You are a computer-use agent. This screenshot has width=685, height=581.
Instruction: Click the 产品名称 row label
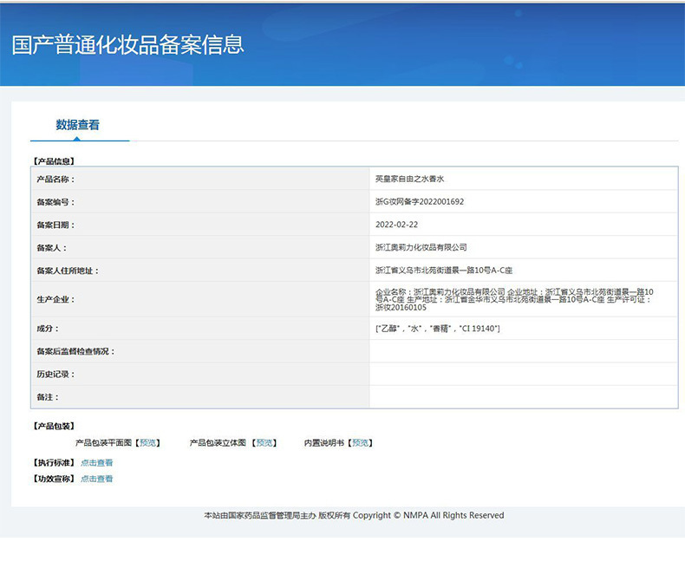tap(55, 180)
